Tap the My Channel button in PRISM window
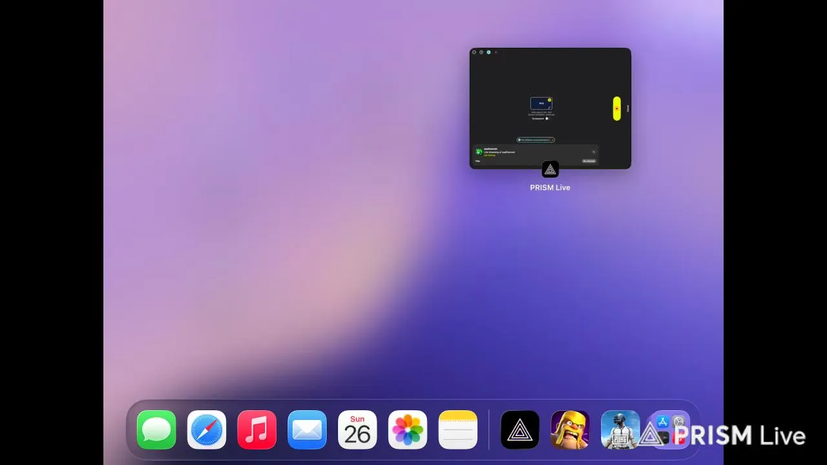 coord(589,161)
